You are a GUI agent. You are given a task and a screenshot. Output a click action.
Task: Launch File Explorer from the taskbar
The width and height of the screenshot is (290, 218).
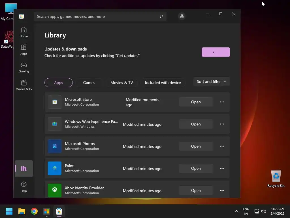(22, 211)
